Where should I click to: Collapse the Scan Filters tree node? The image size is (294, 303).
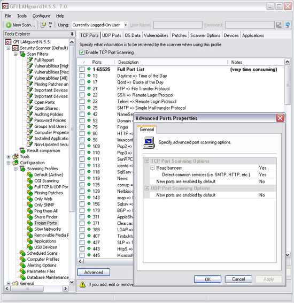pyautogui.click(x=16, y=54)
